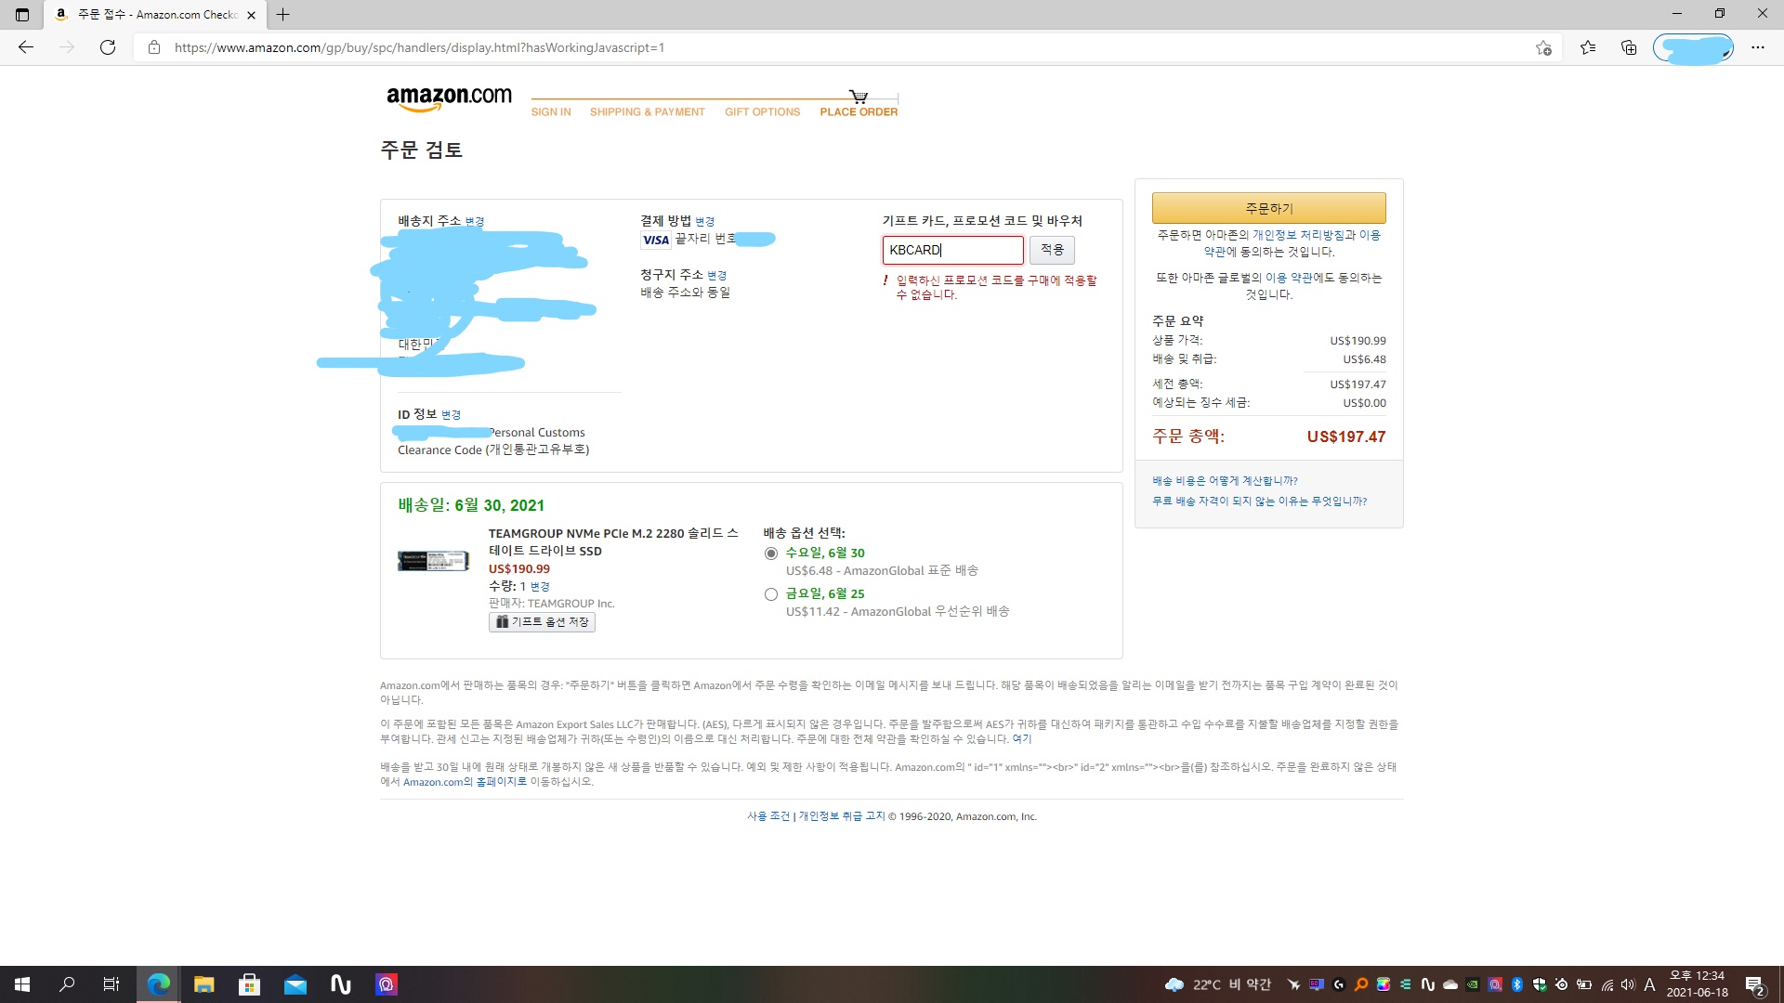Click the taskbar clock showing 12:34
This screenshot has height=1003, width=1784.
(x=1697, y=984)
